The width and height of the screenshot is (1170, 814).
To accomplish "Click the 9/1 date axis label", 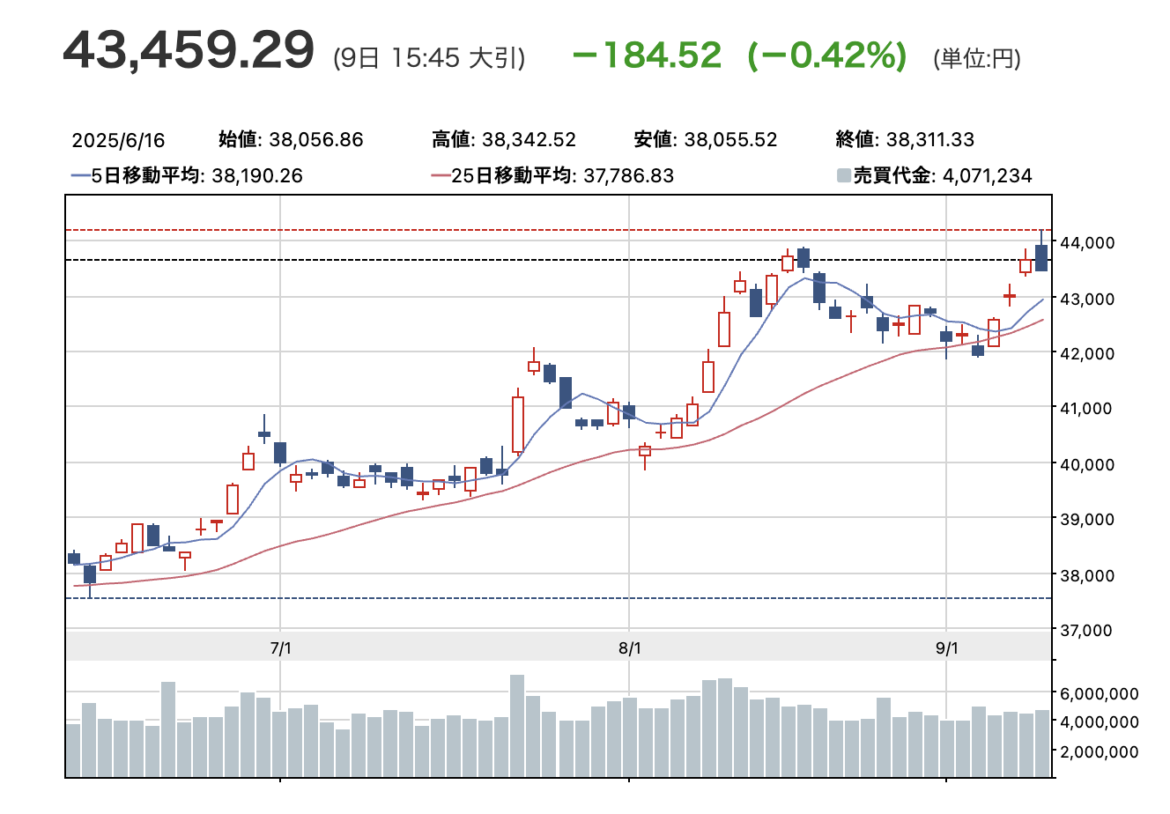I will tap(946, 648).
